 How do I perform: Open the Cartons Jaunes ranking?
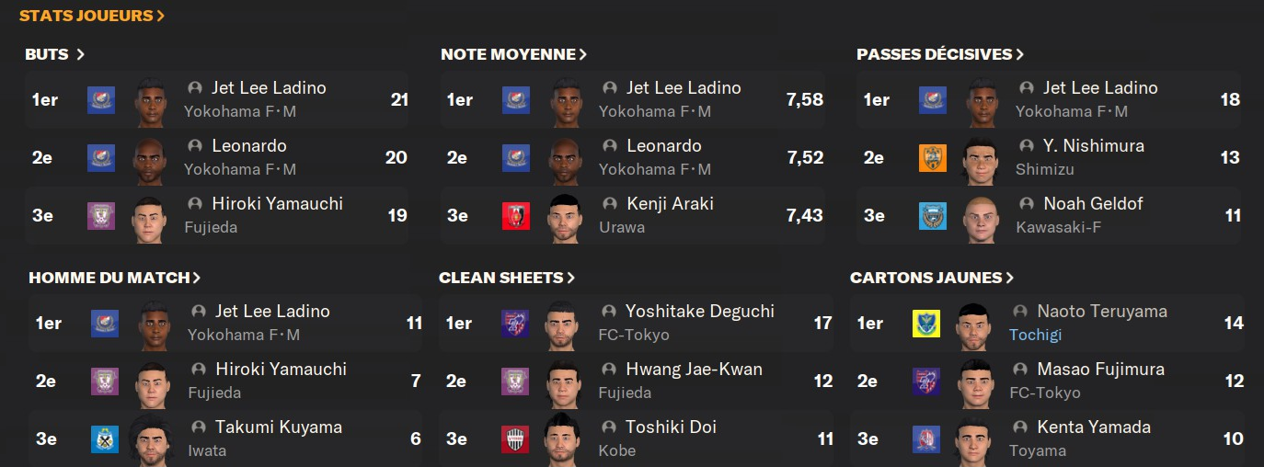click(932, 278)
